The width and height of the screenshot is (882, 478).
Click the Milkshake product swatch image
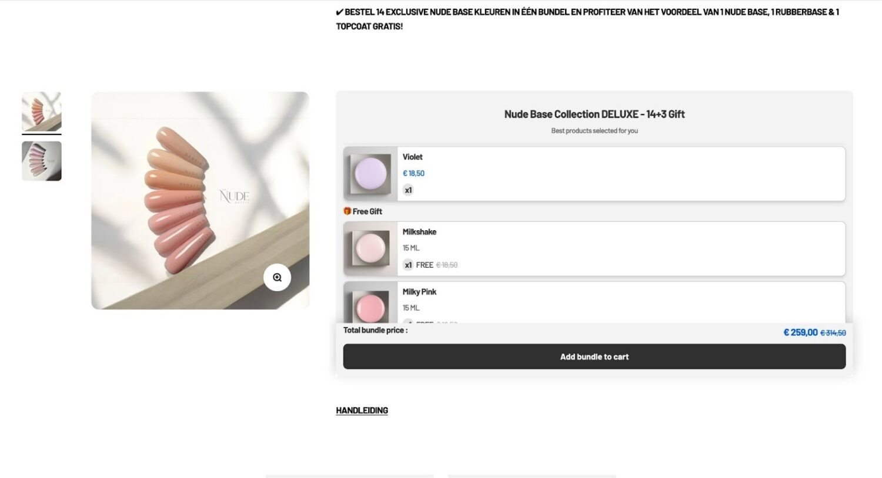coord(370,248)
